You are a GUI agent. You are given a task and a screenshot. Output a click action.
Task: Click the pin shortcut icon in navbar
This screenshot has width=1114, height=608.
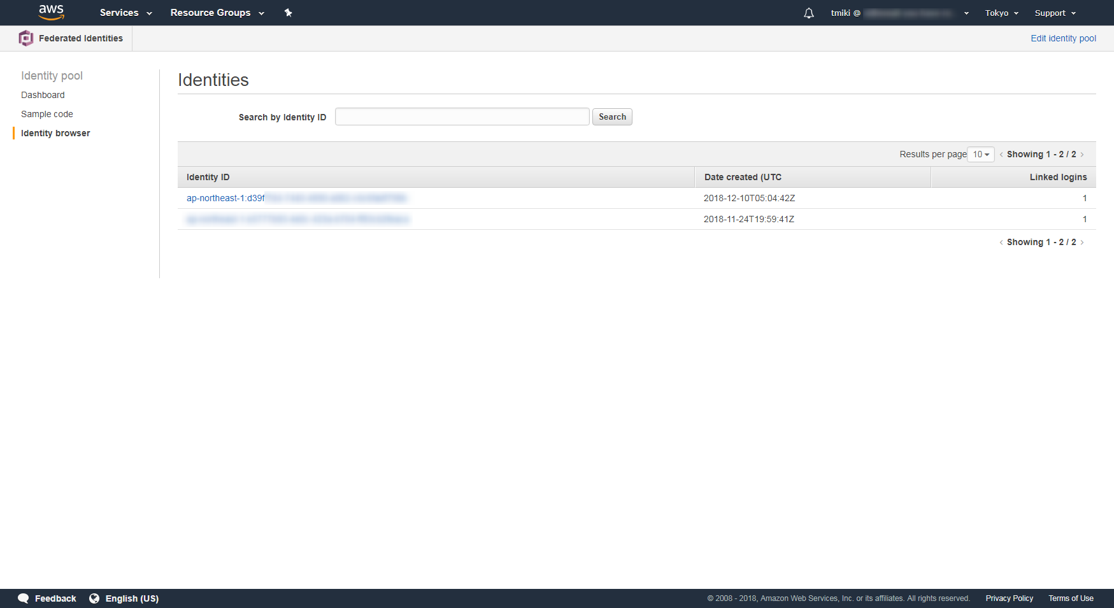click(288, 12)
